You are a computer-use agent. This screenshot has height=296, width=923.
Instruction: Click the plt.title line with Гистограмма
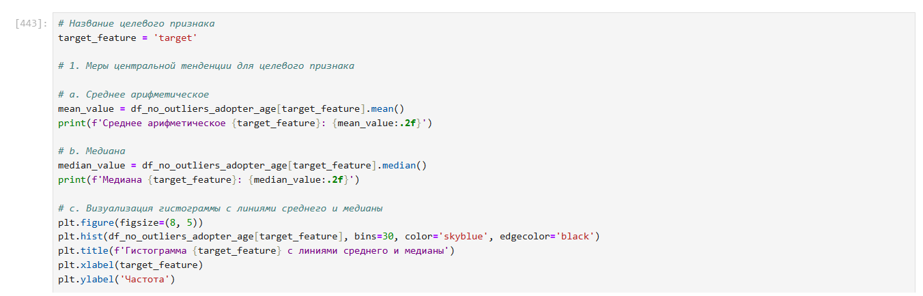(x=256, y=251)
